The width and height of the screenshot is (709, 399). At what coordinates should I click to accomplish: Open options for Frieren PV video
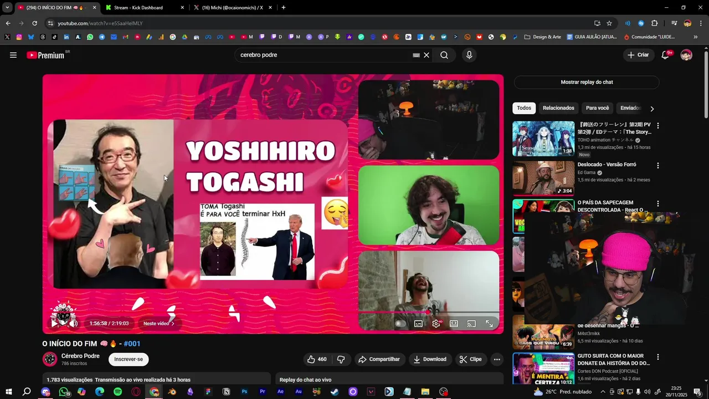(658, 126)
